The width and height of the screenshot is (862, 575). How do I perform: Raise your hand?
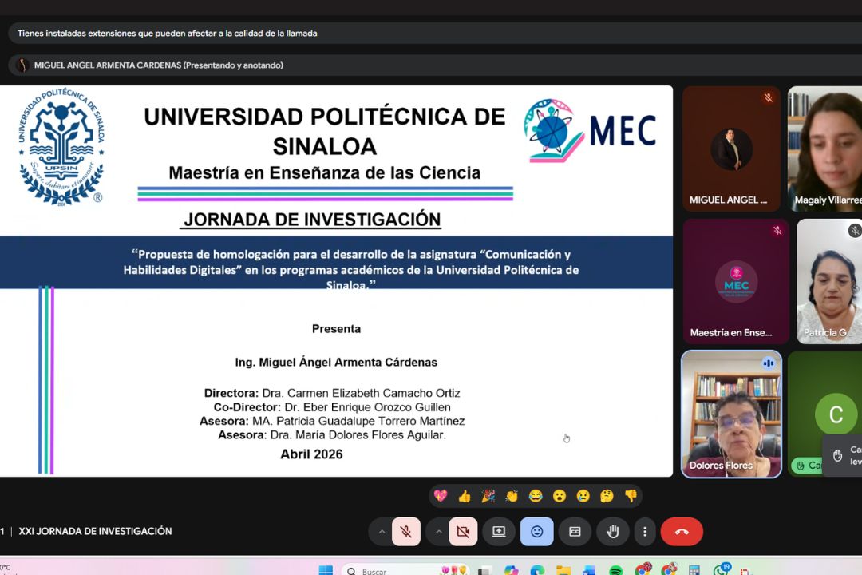pyautogui.click(x=613, y=532)
